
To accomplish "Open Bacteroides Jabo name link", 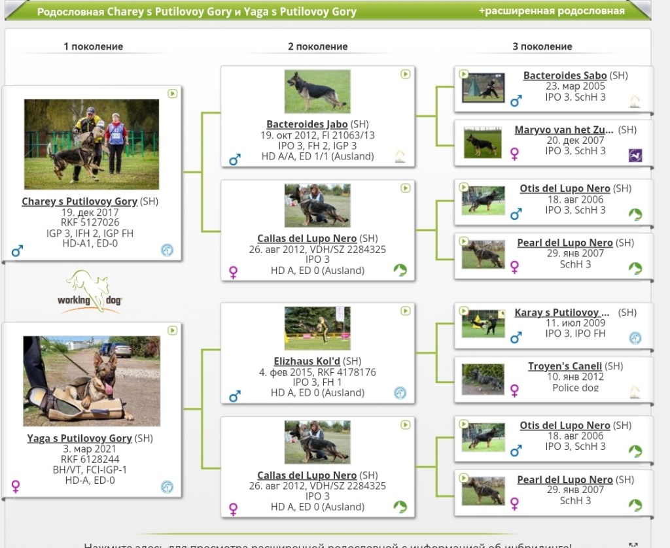I will [x=307, y=124].
